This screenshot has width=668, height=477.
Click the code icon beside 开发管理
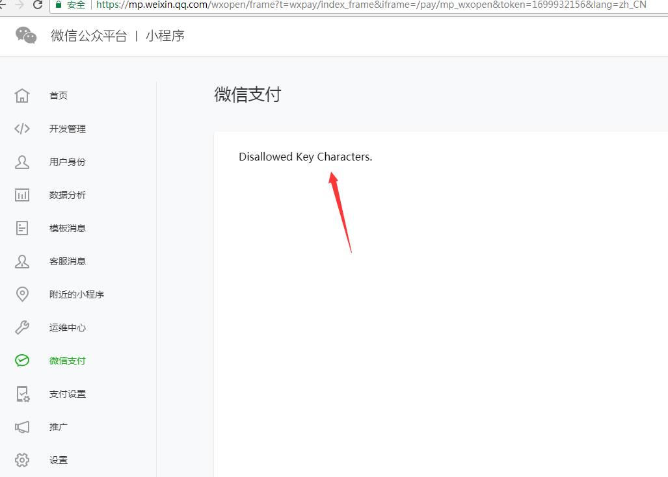pos(22,129)
